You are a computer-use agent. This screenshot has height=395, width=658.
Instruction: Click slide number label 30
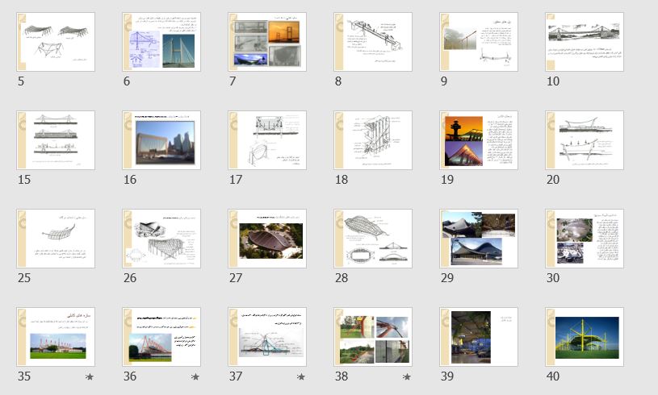click(x=553, y=278)
